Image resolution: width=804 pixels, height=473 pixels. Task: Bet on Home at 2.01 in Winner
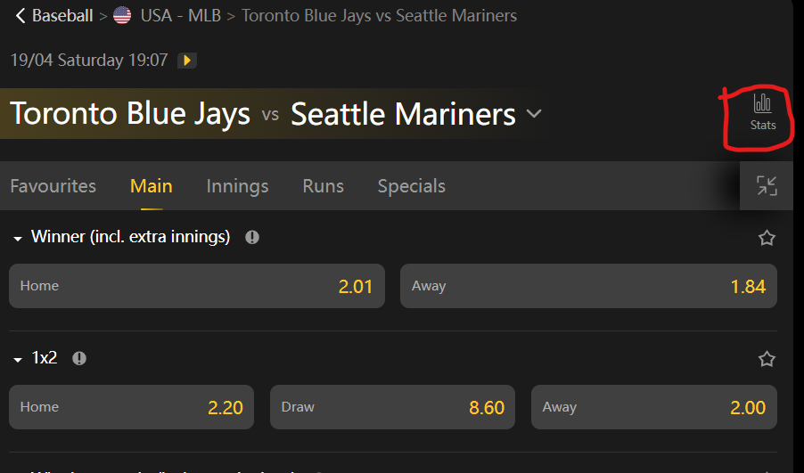[197, 286]
